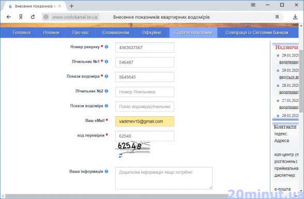Viewport: 304px width, 199px height.
Task: Click the Лічильник №1 input field
Action: (145, 62)
